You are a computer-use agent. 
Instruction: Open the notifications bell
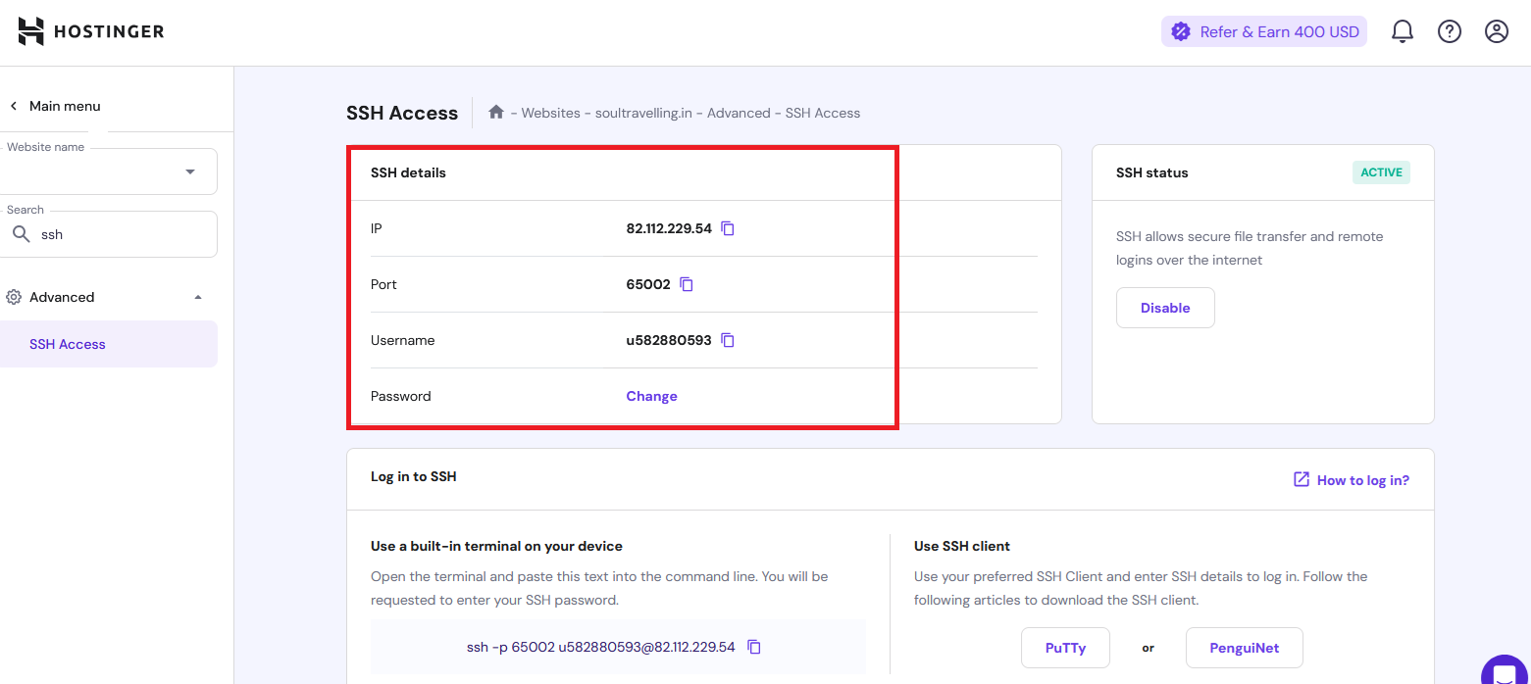coord(1402,32)
